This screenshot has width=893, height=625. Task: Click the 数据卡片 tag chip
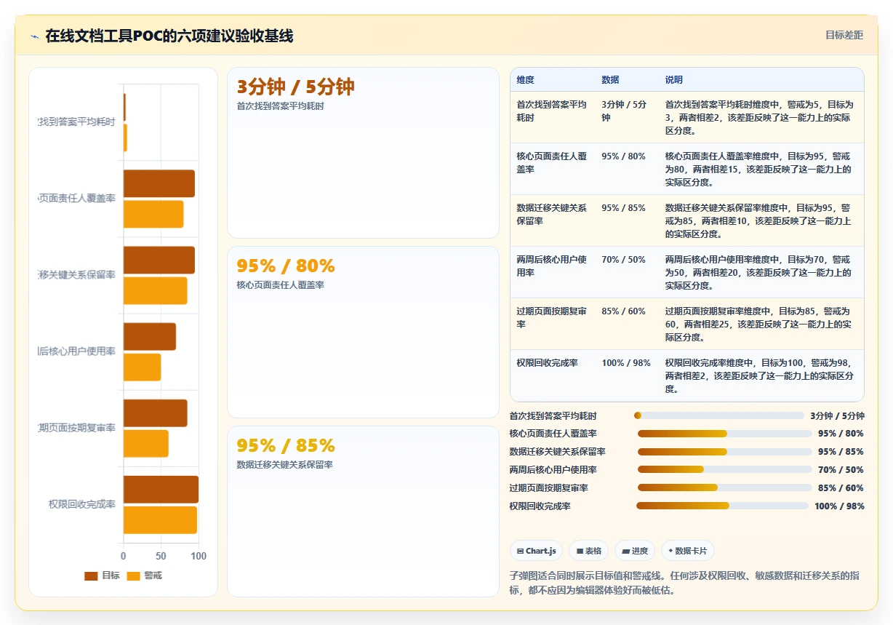pyautogui.click(x=687, y=551)
